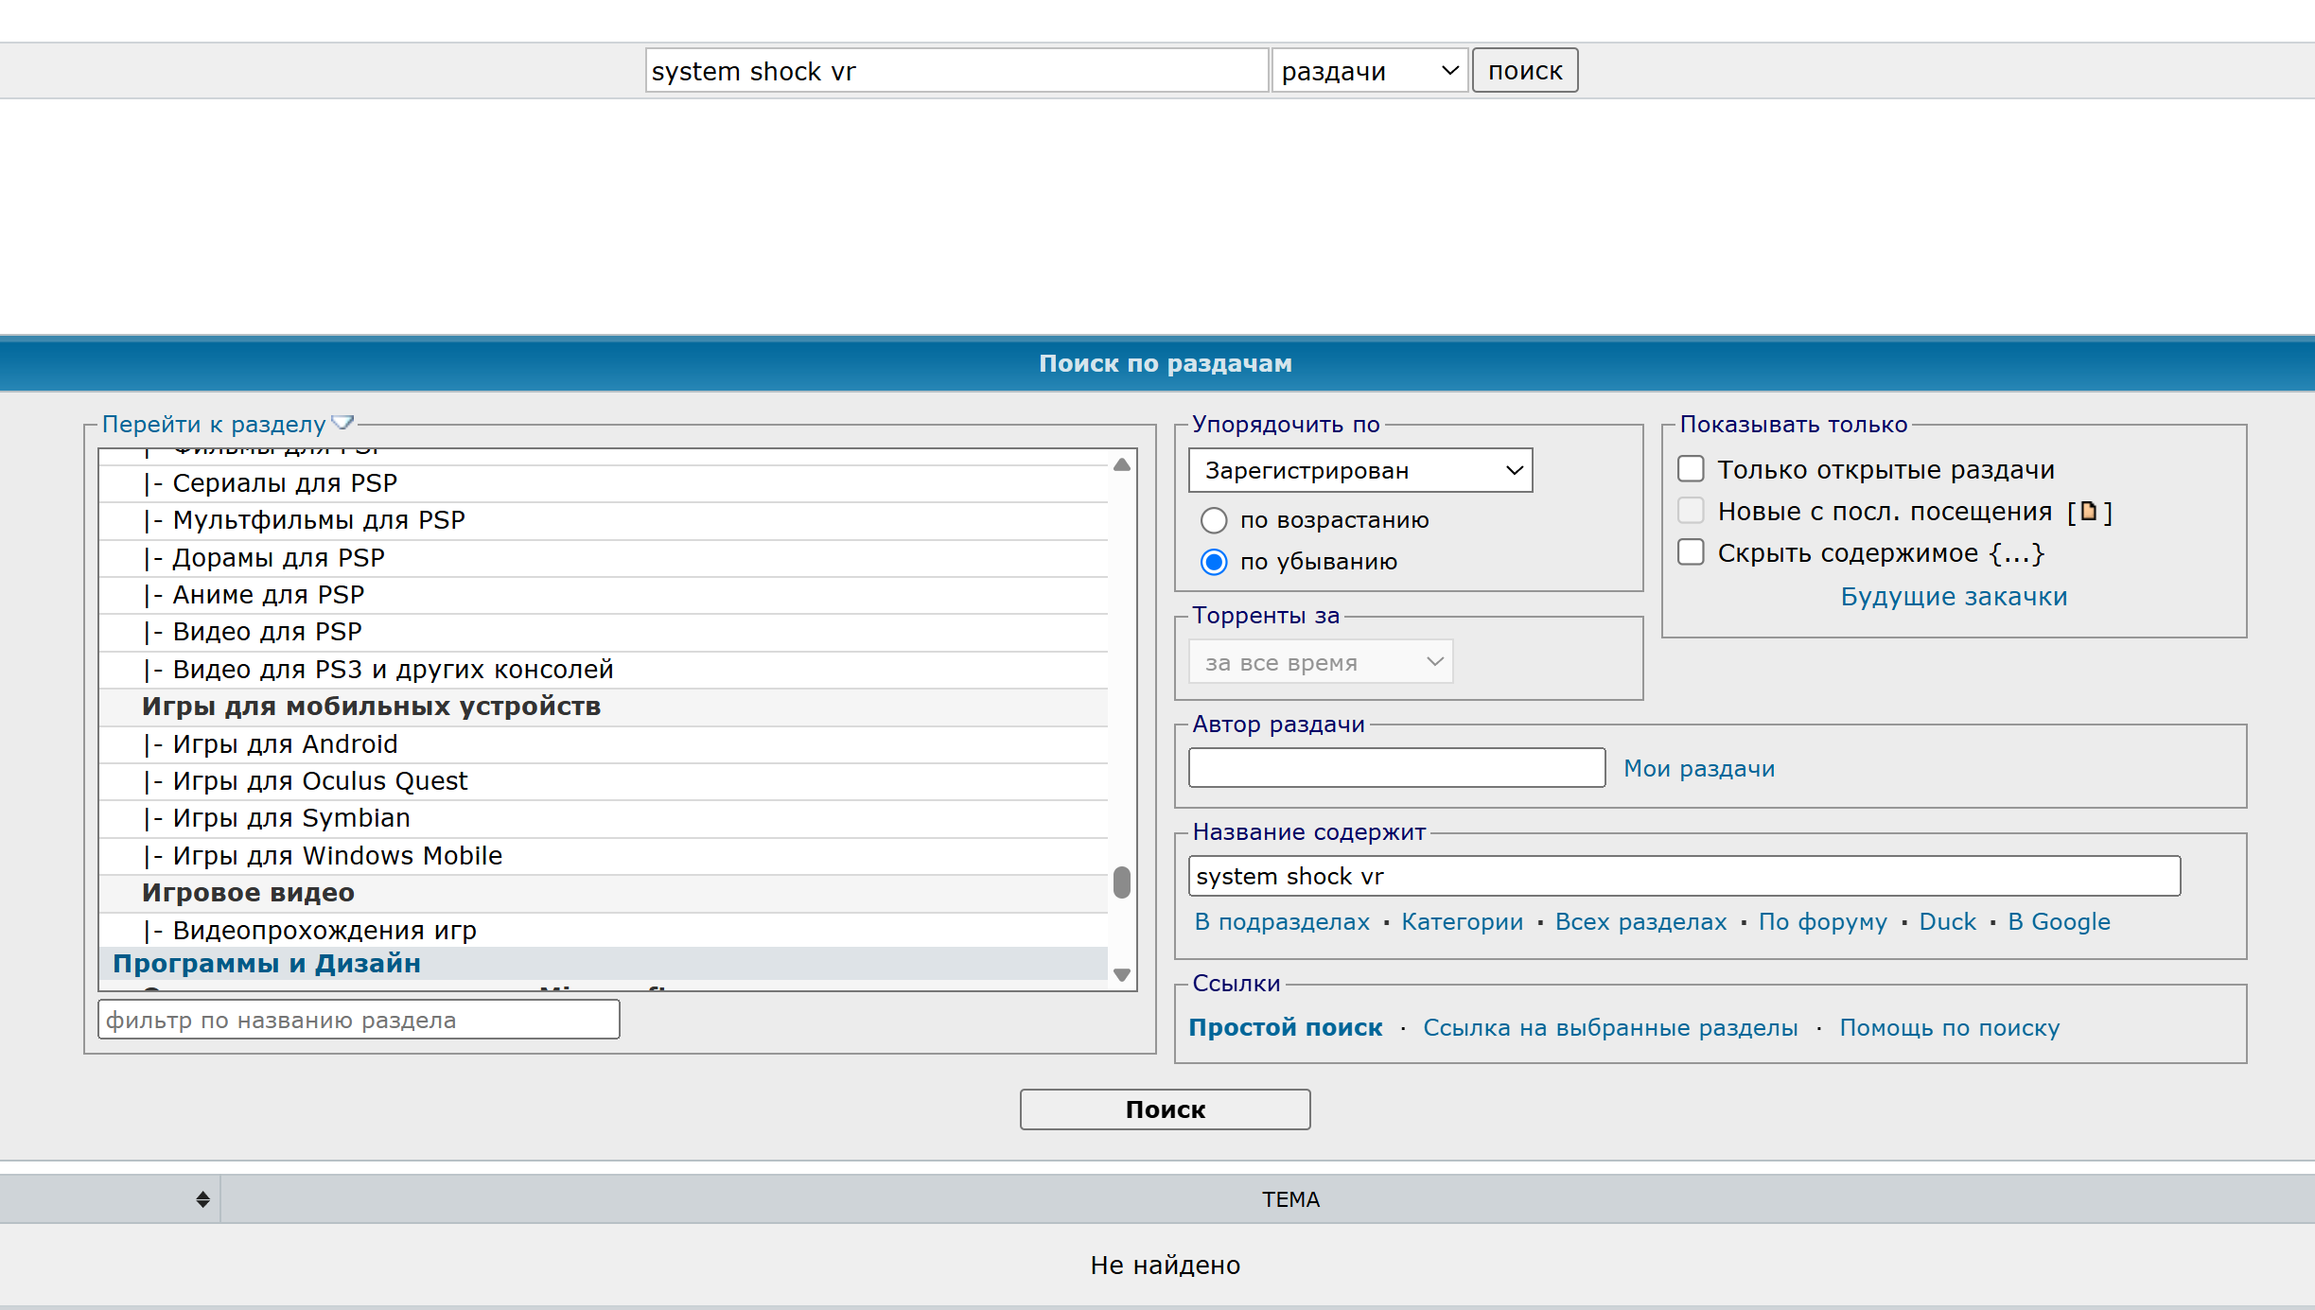Focus the Автор раздачи input field
This screenshot has width=2315, height=1310.
pos(1396,767)
